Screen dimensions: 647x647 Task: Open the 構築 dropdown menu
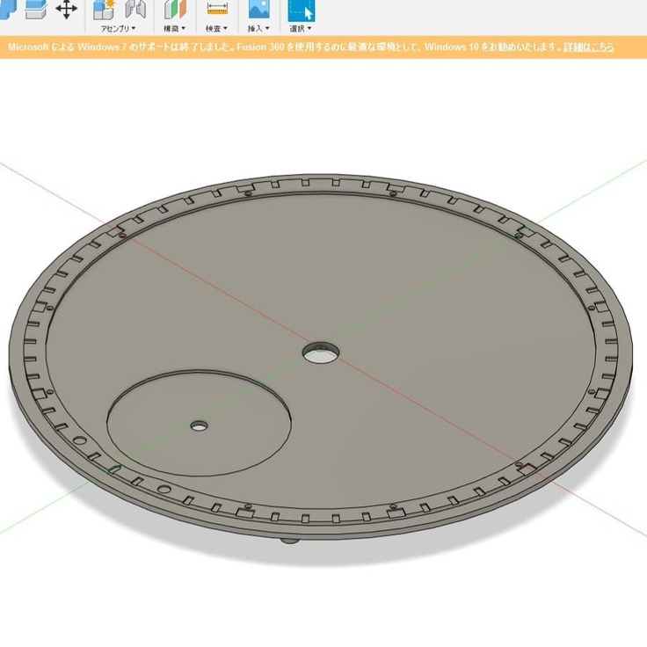tap(176, 28)
